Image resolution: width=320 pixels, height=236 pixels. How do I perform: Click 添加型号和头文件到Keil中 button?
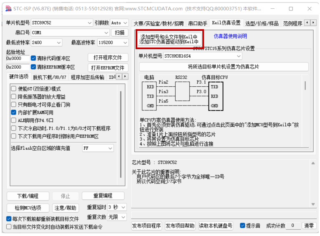(x=169, y=39)
